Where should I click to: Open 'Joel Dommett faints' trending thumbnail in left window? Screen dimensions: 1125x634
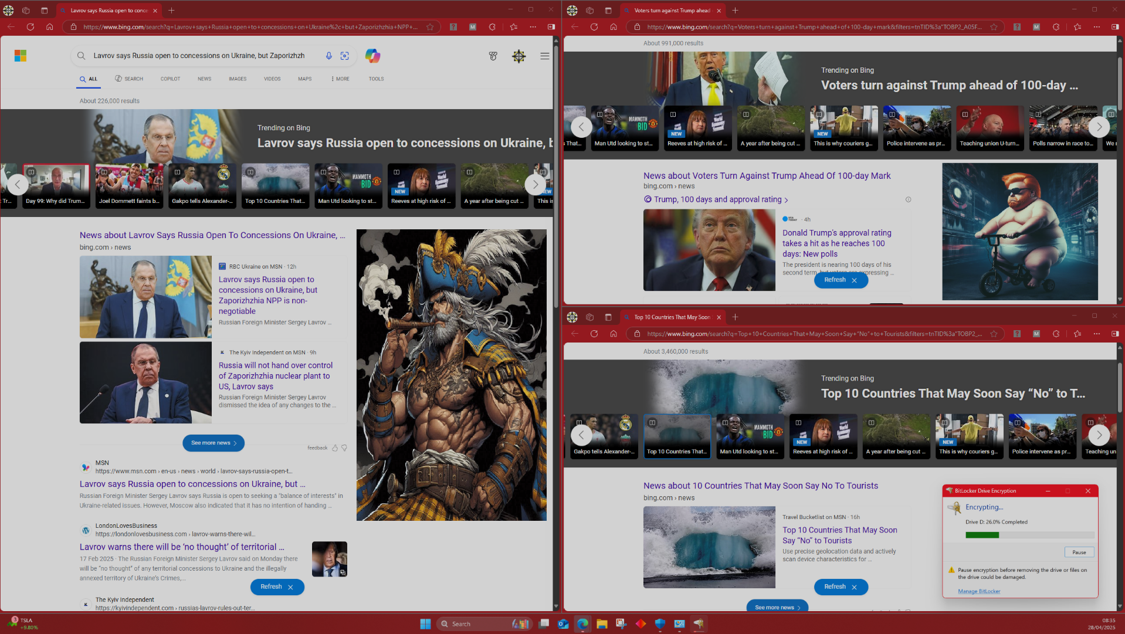click(x=129, y=185)
